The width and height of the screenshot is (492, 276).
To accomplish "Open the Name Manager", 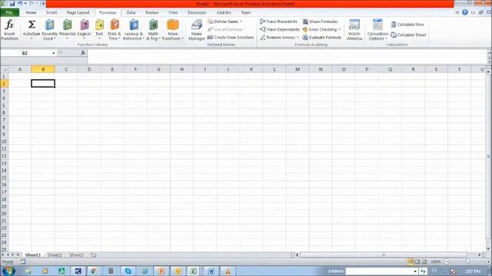I will pos(197,30).
